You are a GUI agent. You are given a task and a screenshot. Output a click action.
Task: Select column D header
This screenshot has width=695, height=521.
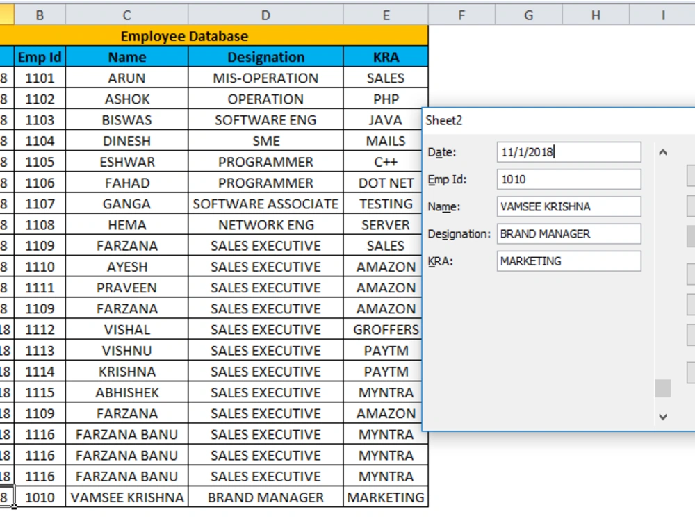pyautogui.click(x=265, y=15)
